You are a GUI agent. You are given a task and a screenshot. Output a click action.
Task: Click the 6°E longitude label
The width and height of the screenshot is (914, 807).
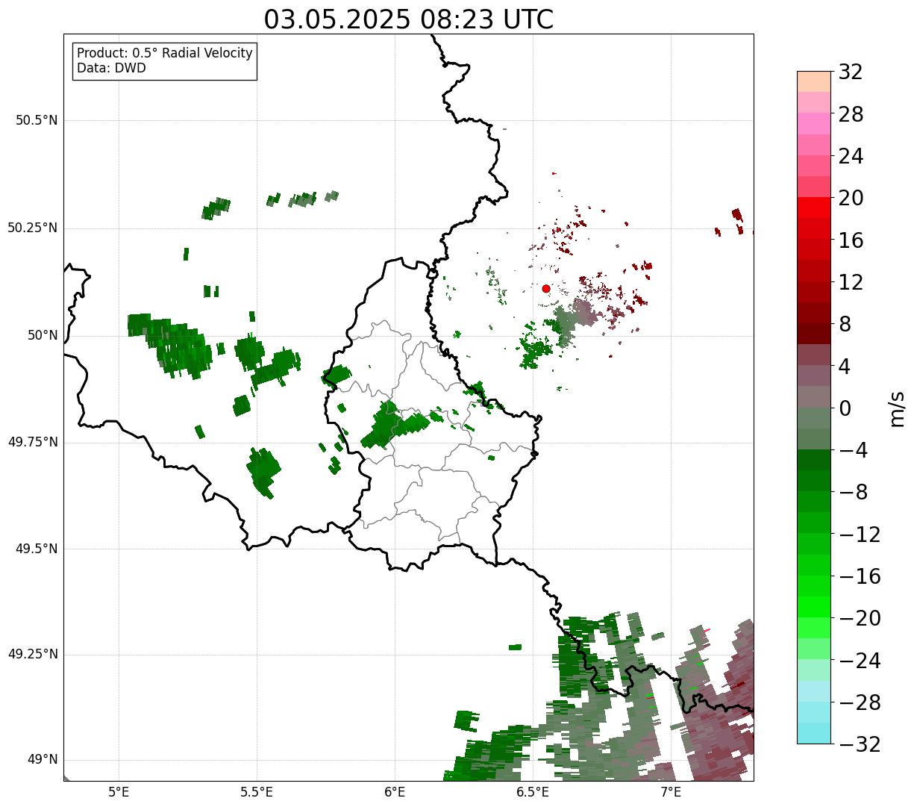pos(395,792)
